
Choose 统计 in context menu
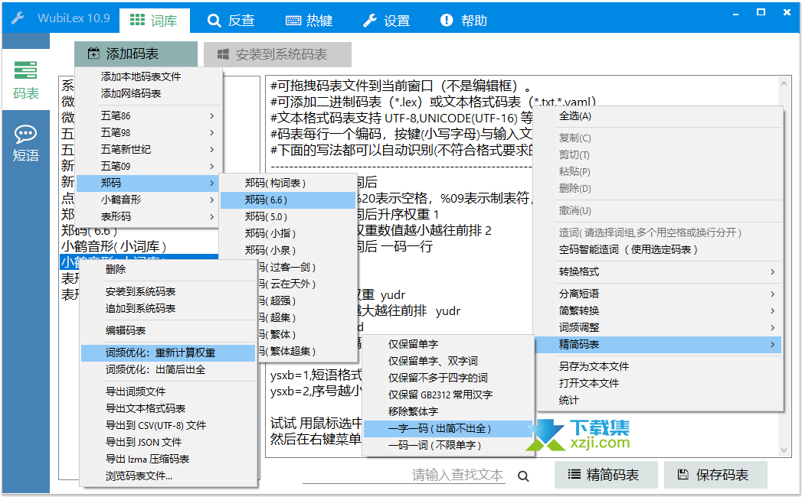tap(658, 401)
